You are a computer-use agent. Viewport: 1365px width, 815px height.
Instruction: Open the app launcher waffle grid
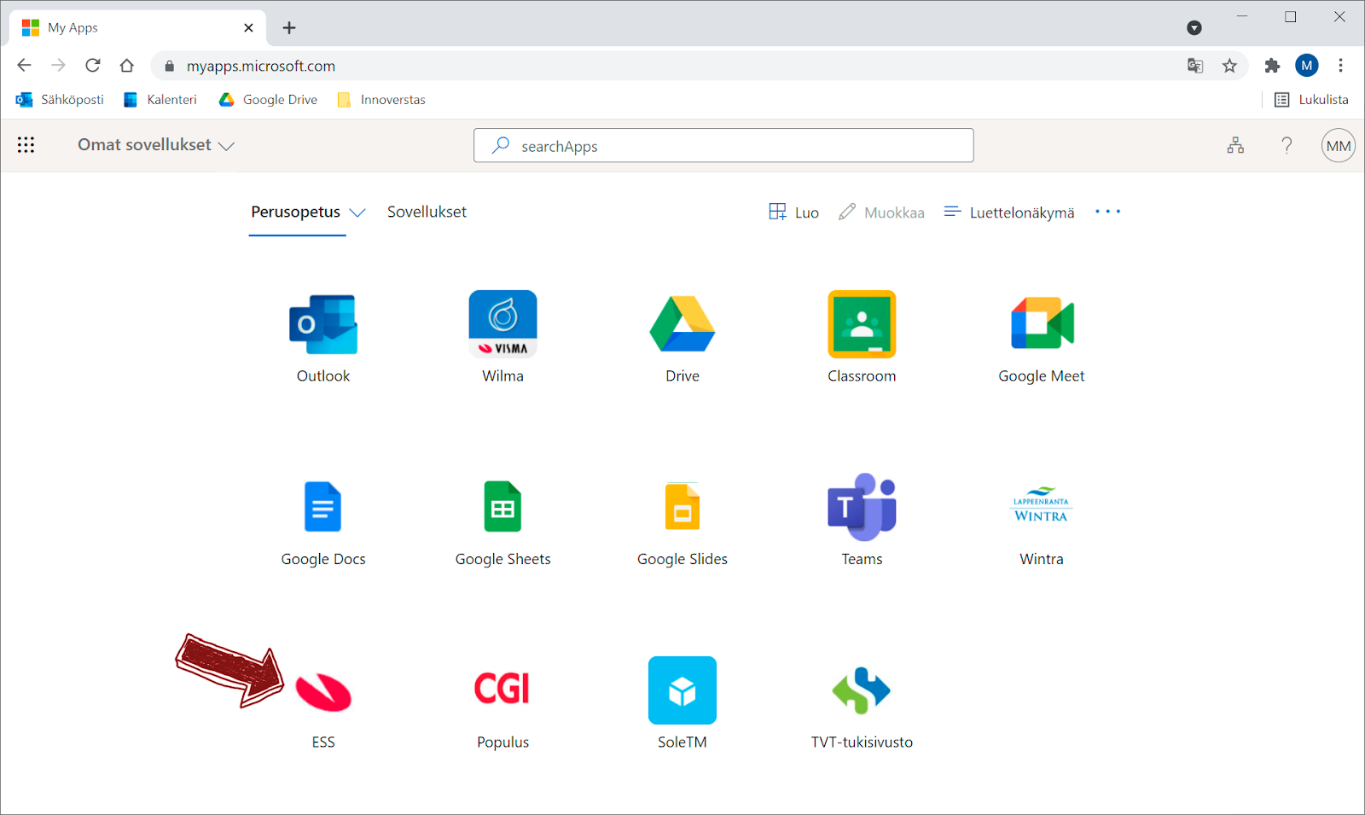(x=26, y=145)
